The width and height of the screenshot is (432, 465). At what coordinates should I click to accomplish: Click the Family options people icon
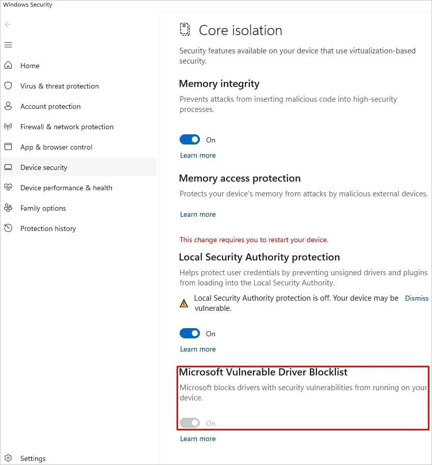8,208
